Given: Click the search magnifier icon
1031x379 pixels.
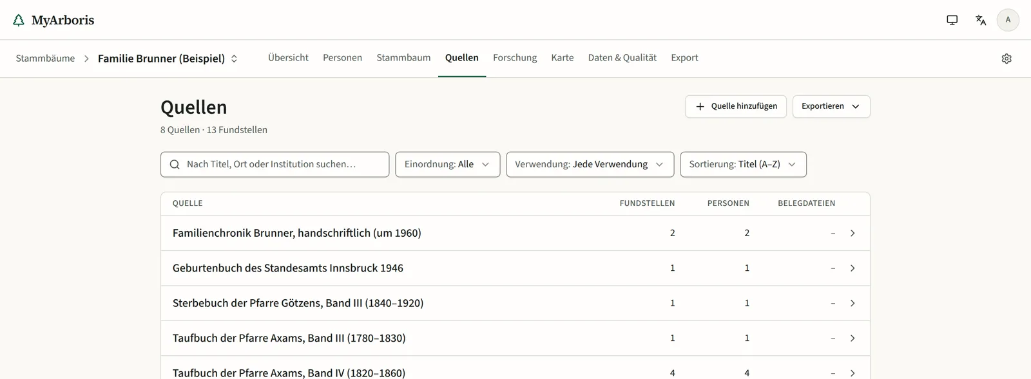Looking at the screenshot, I should [175, 165].
